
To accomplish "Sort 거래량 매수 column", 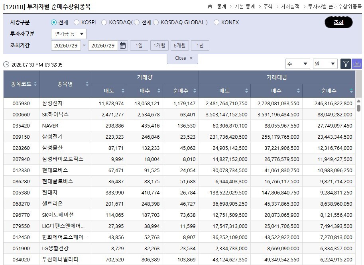I will click(x=159, y=91).
